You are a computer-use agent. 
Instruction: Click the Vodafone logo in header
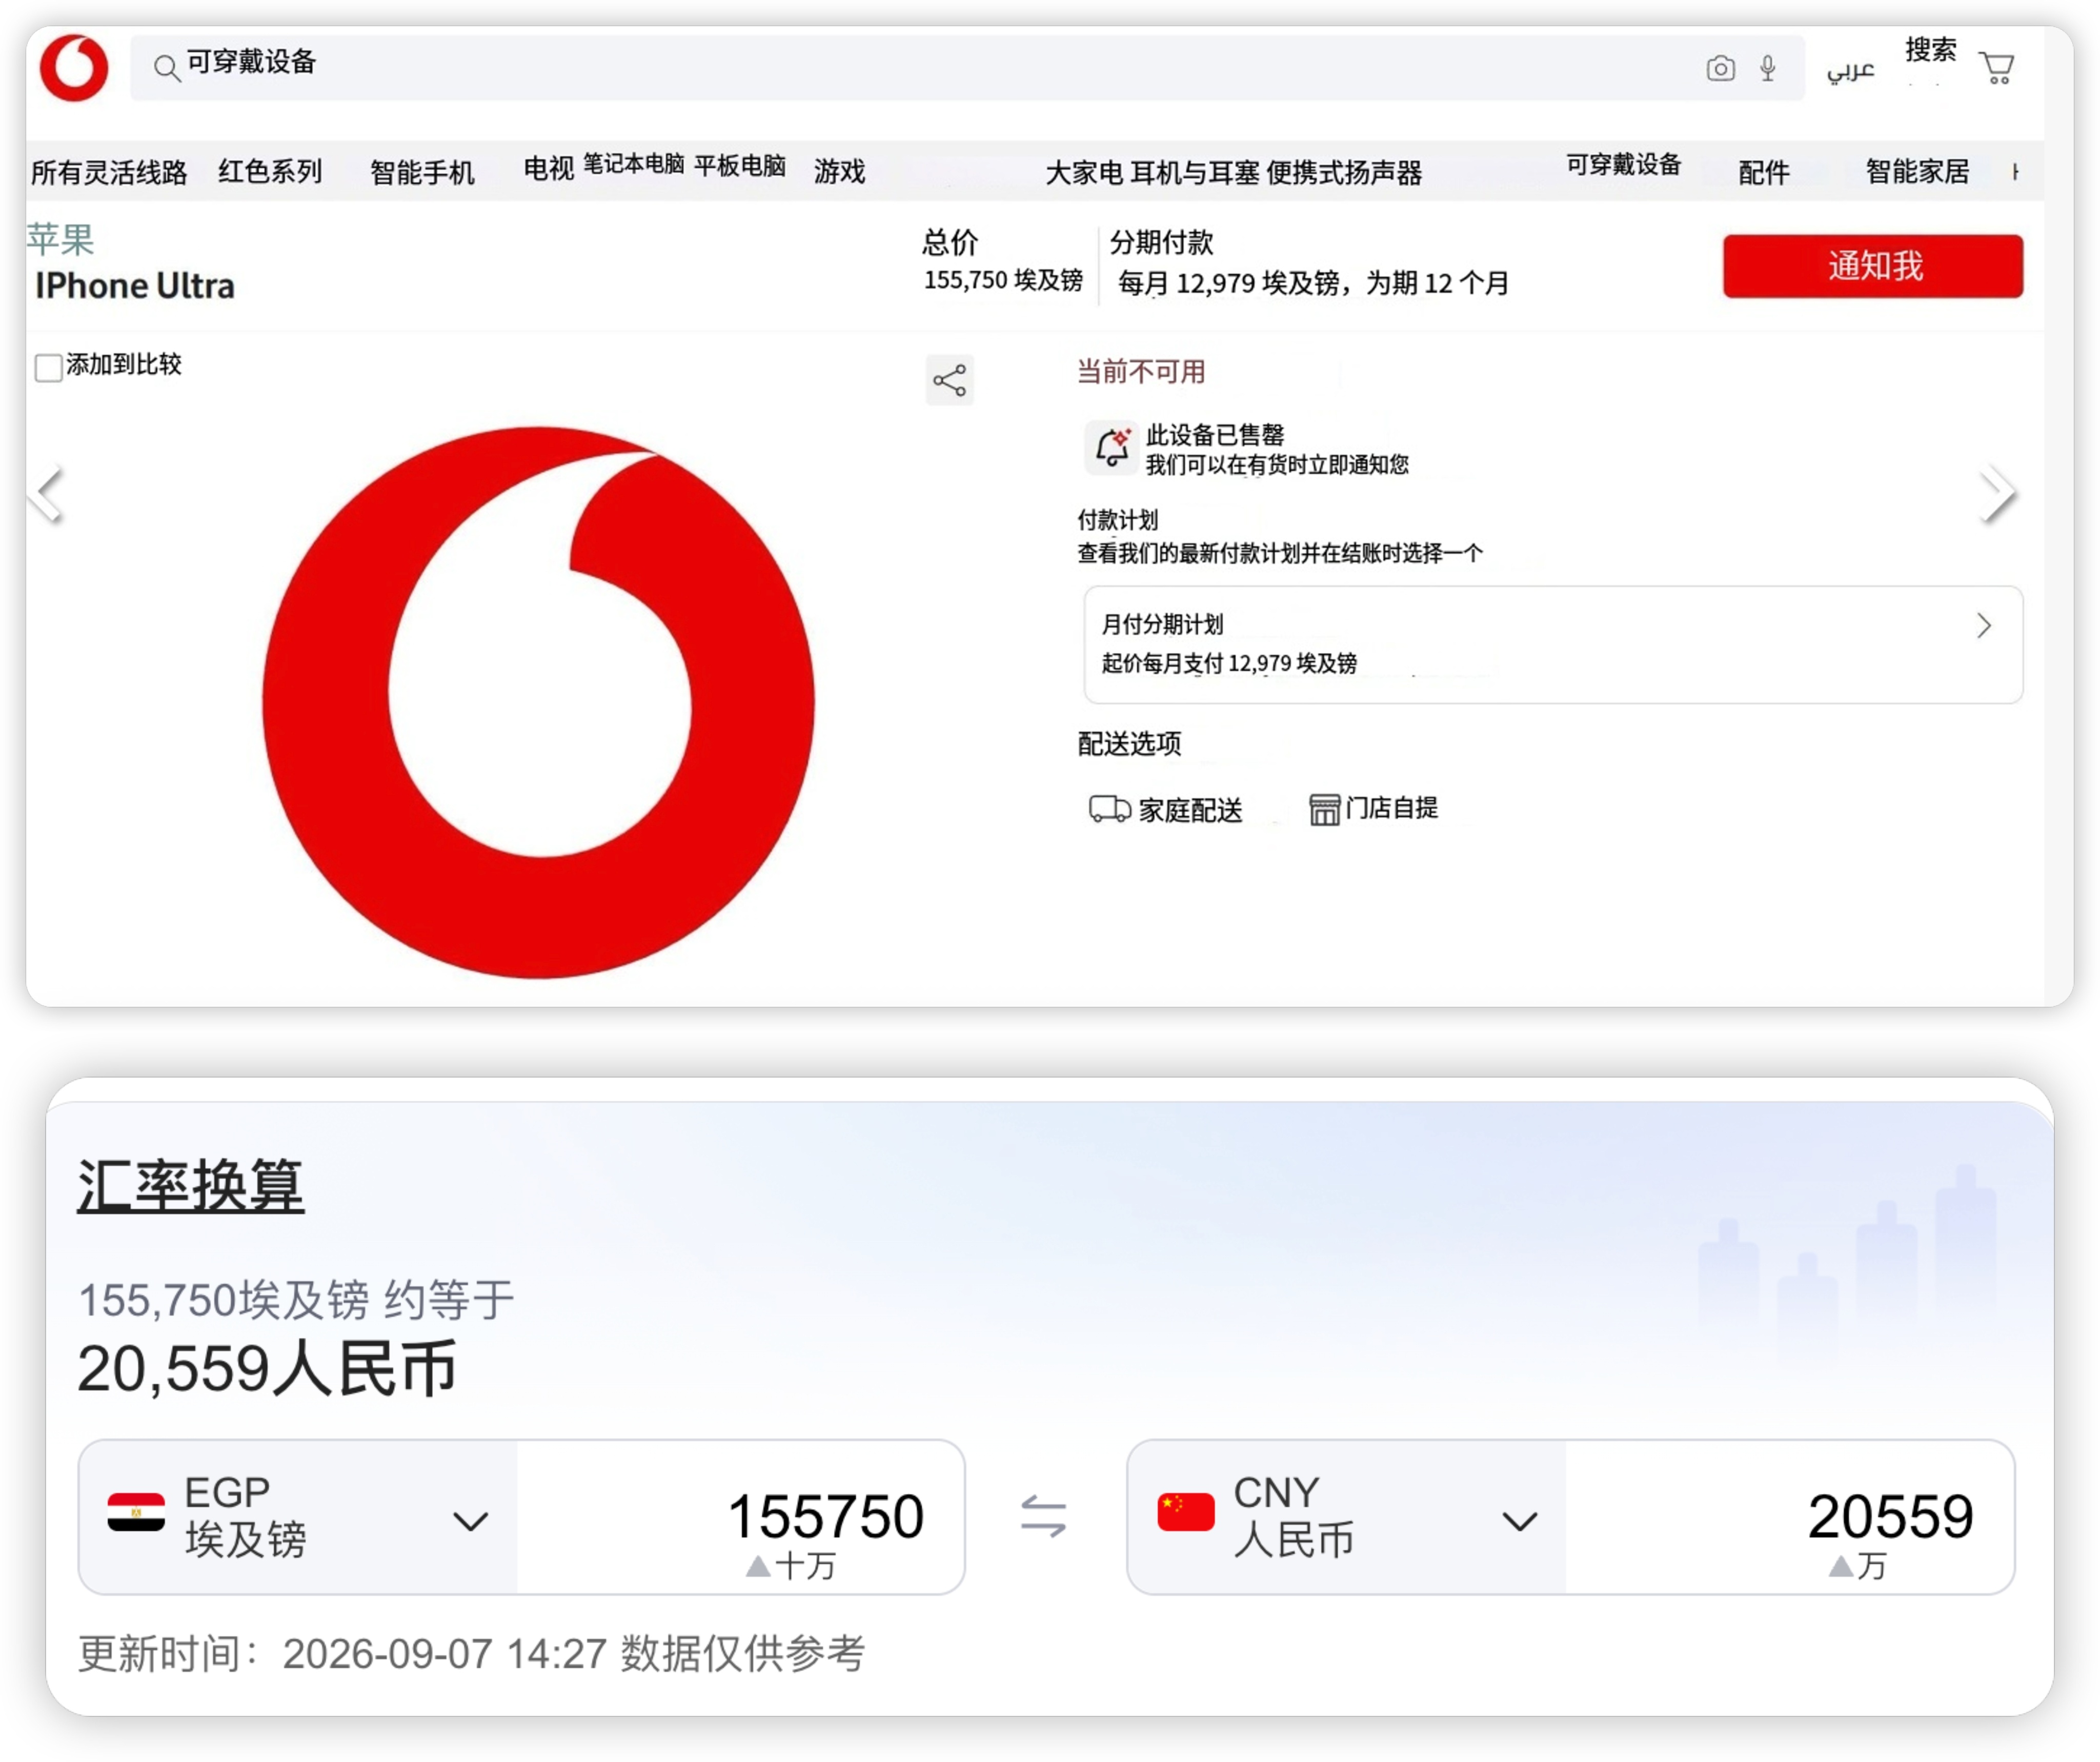click(x=74, y=68)
